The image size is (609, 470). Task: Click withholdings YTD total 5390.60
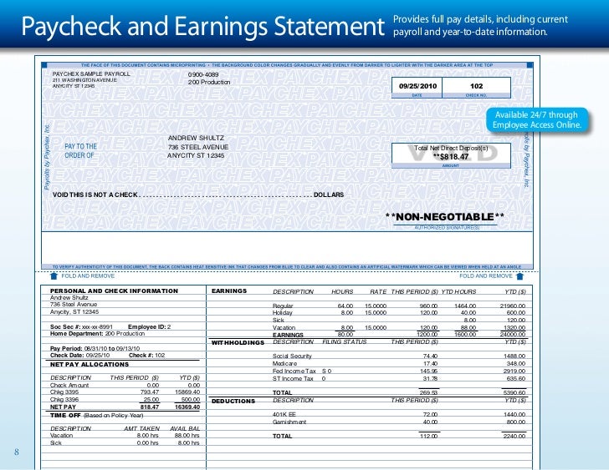coord(514,392)
